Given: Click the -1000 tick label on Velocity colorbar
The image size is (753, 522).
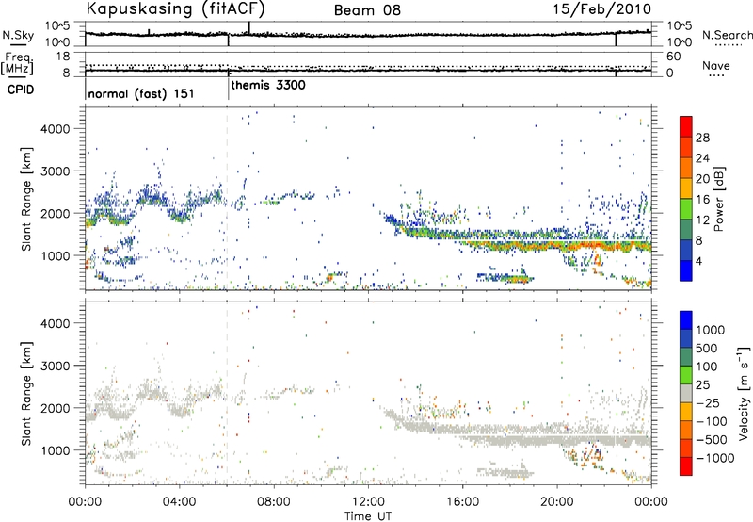Looking at the screenshot, I should (x=714, y=458).
